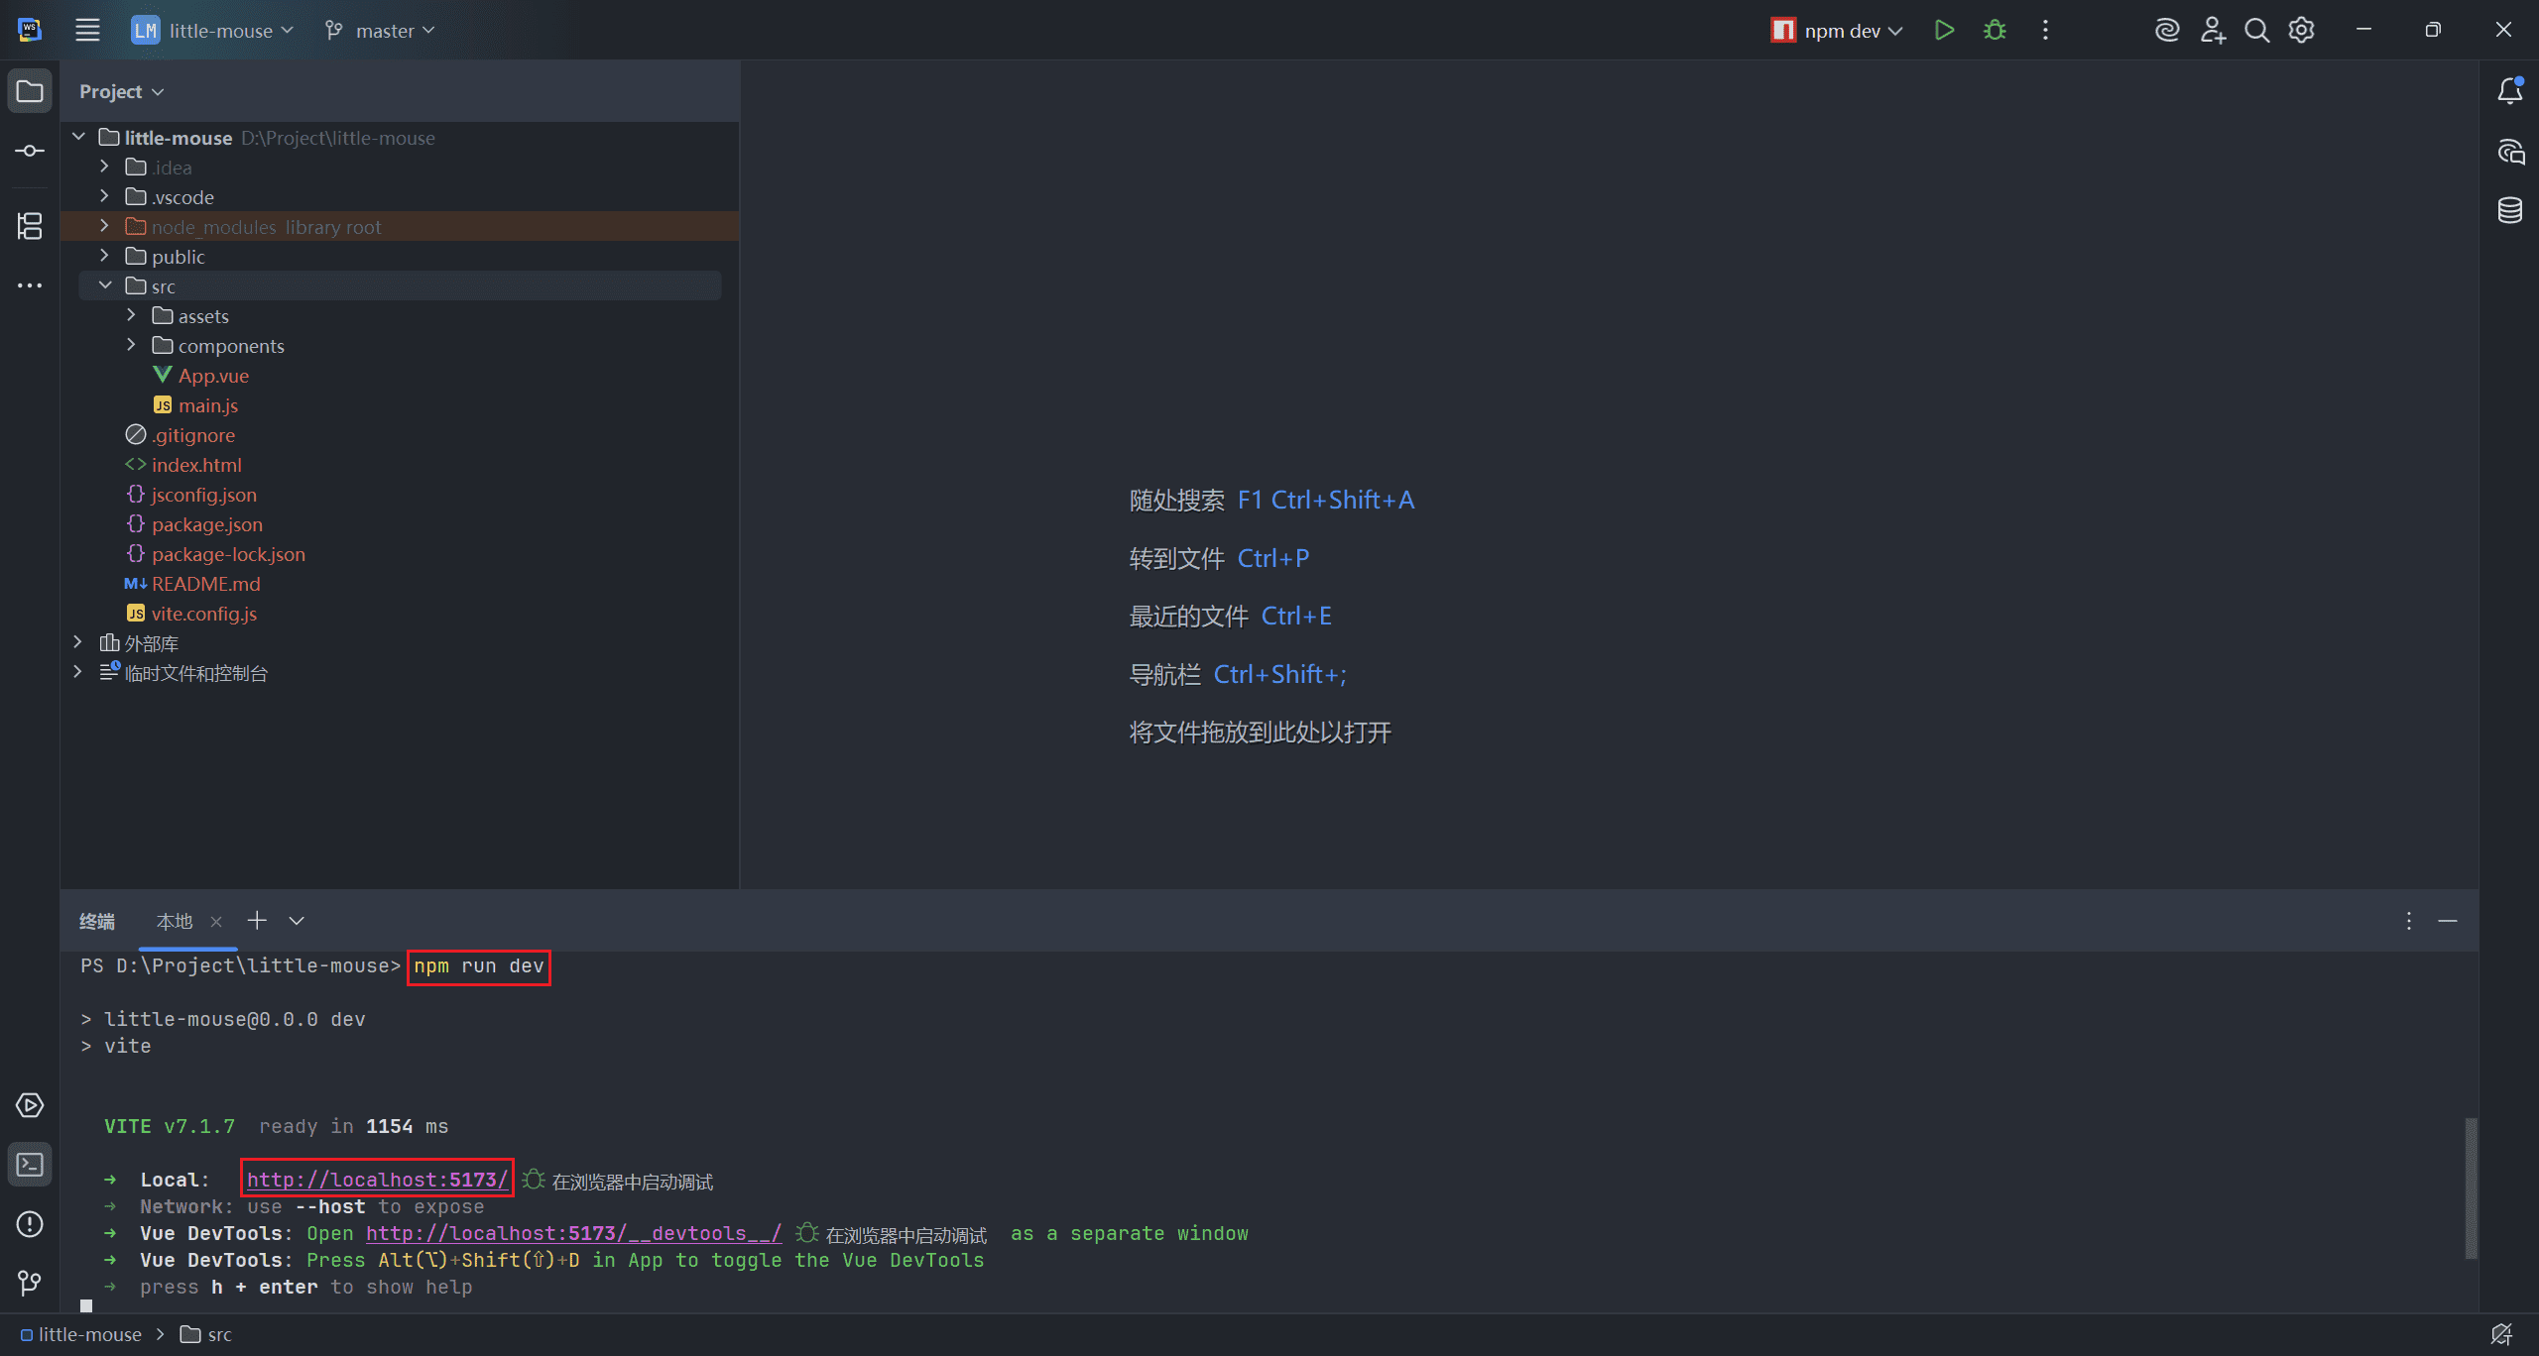Expand the node_modules folder
The width and height of the screenshot is (2539, 1356).
point(104,227)
